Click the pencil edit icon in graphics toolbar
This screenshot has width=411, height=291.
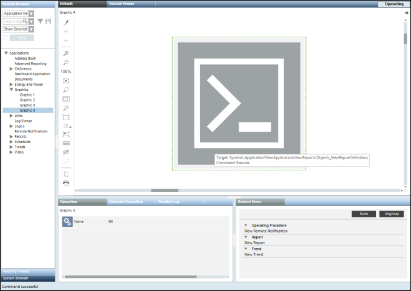pos(66,22)
